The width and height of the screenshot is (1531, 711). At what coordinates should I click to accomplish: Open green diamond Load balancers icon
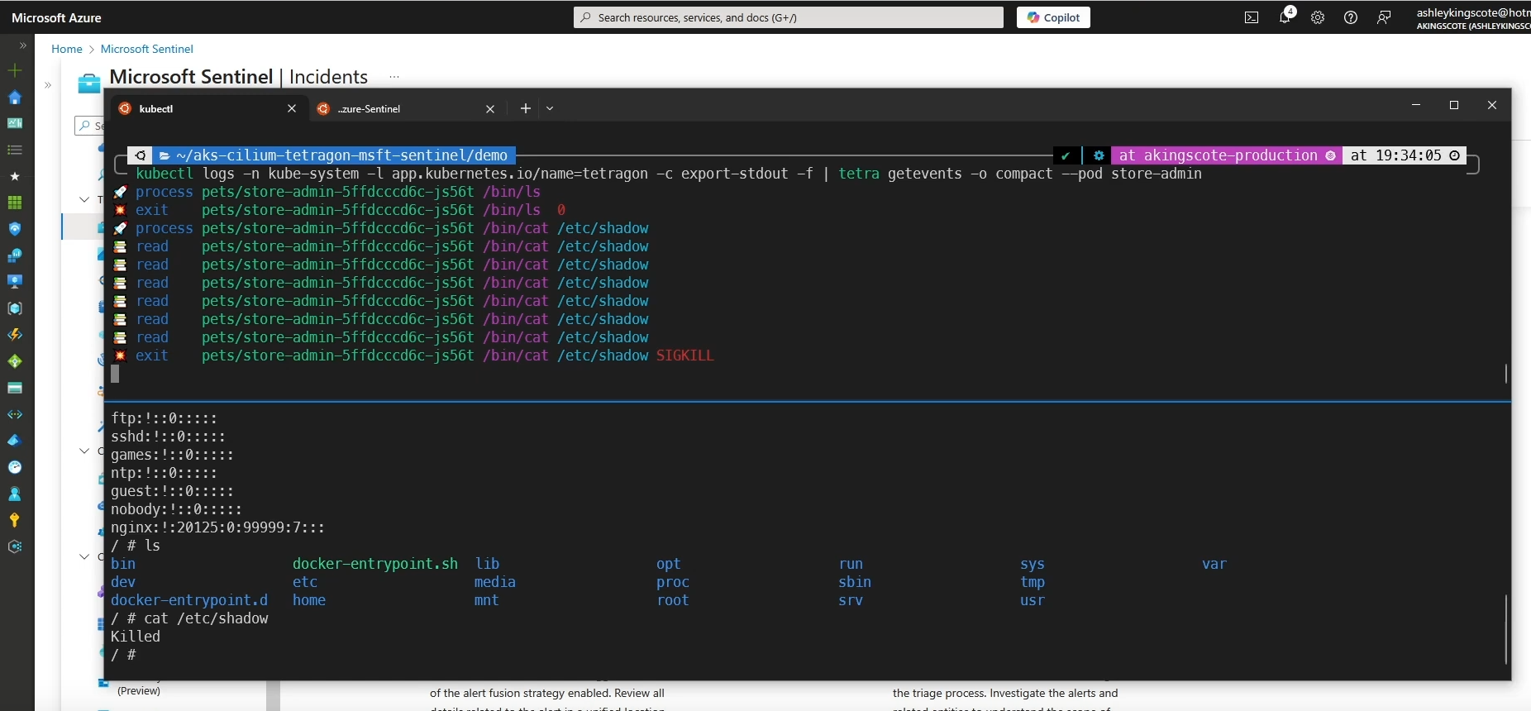coord(15,361)
